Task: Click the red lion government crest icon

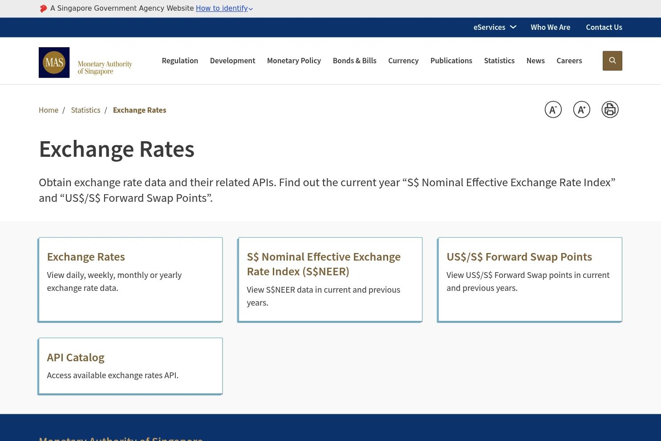Action: (x=43, y=8)
